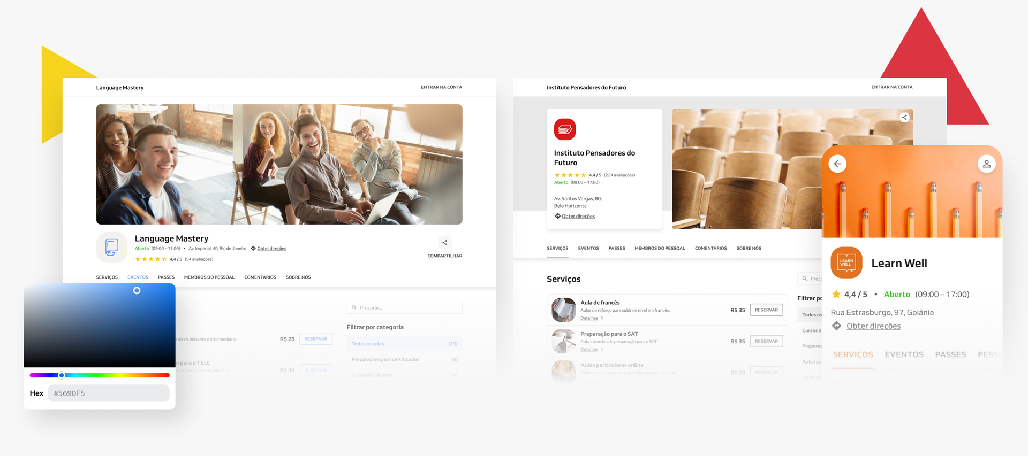Screen dimensions: 1028x456
Task: Click the Filtrar por categoria heading
Action: click(375, 327)
